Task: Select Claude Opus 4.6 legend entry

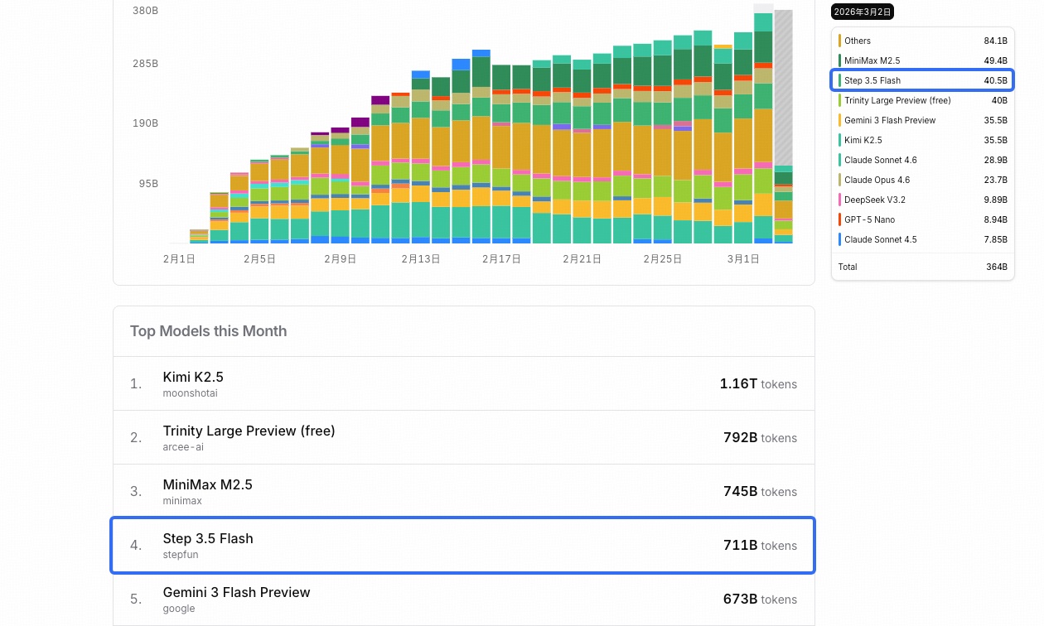Action: point(877,180)
